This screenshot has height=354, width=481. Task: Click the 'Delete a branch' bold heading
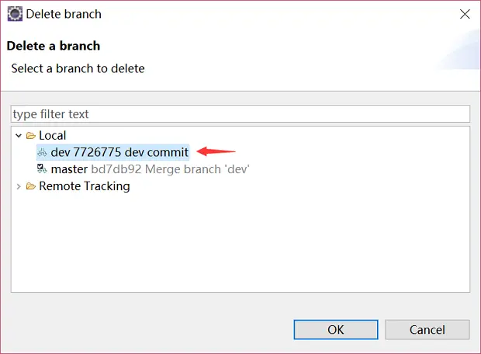pos(54,46)
